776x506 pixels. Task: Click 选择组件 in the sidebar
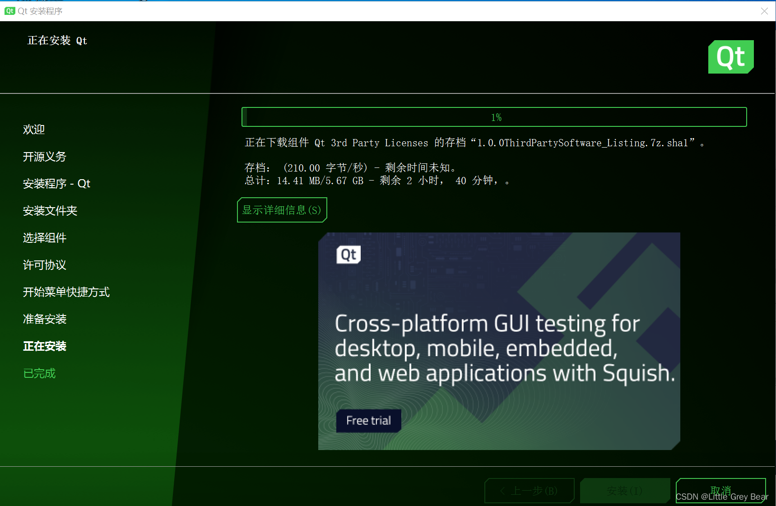click(x=45, y=238)
